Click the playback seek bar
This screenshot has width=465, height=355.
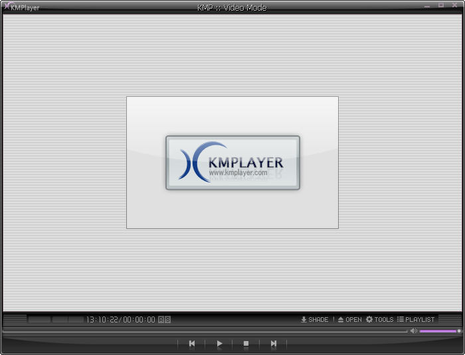pyautogui.click(x=205, y=331)
